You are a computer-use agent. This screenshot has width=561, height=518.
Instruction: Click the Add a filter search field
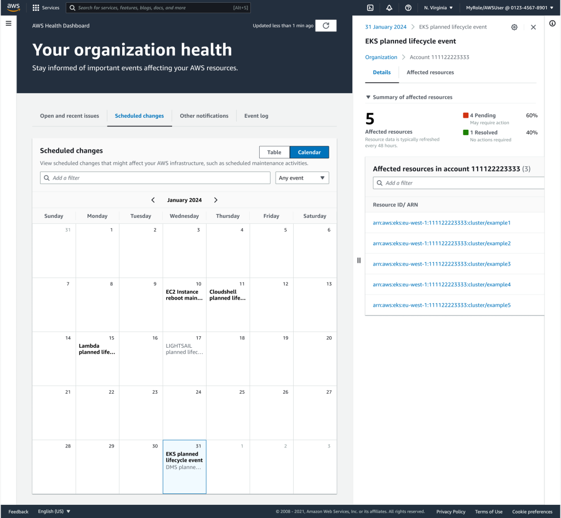coord(155,177)
